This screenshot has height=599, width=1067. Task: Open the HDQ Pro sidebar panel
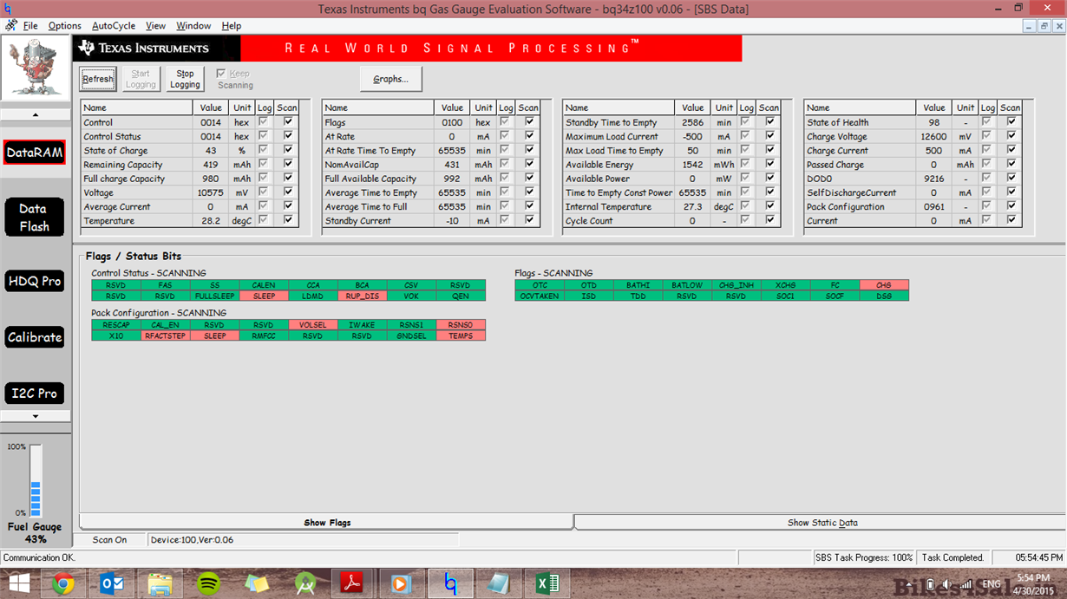[35, 281]
